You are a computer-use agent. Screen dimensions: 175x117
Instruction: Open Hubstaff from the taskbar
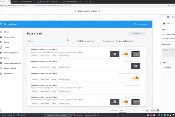pos(21,115)
